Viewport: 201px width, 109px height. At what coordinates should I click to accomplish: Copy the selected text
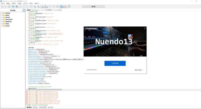tap(24, 7)
